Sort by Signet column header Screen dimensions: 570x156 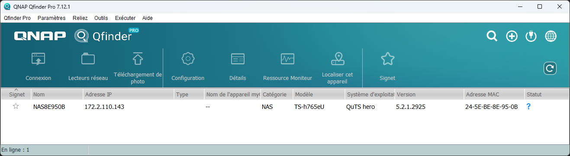tap(16, 94)
